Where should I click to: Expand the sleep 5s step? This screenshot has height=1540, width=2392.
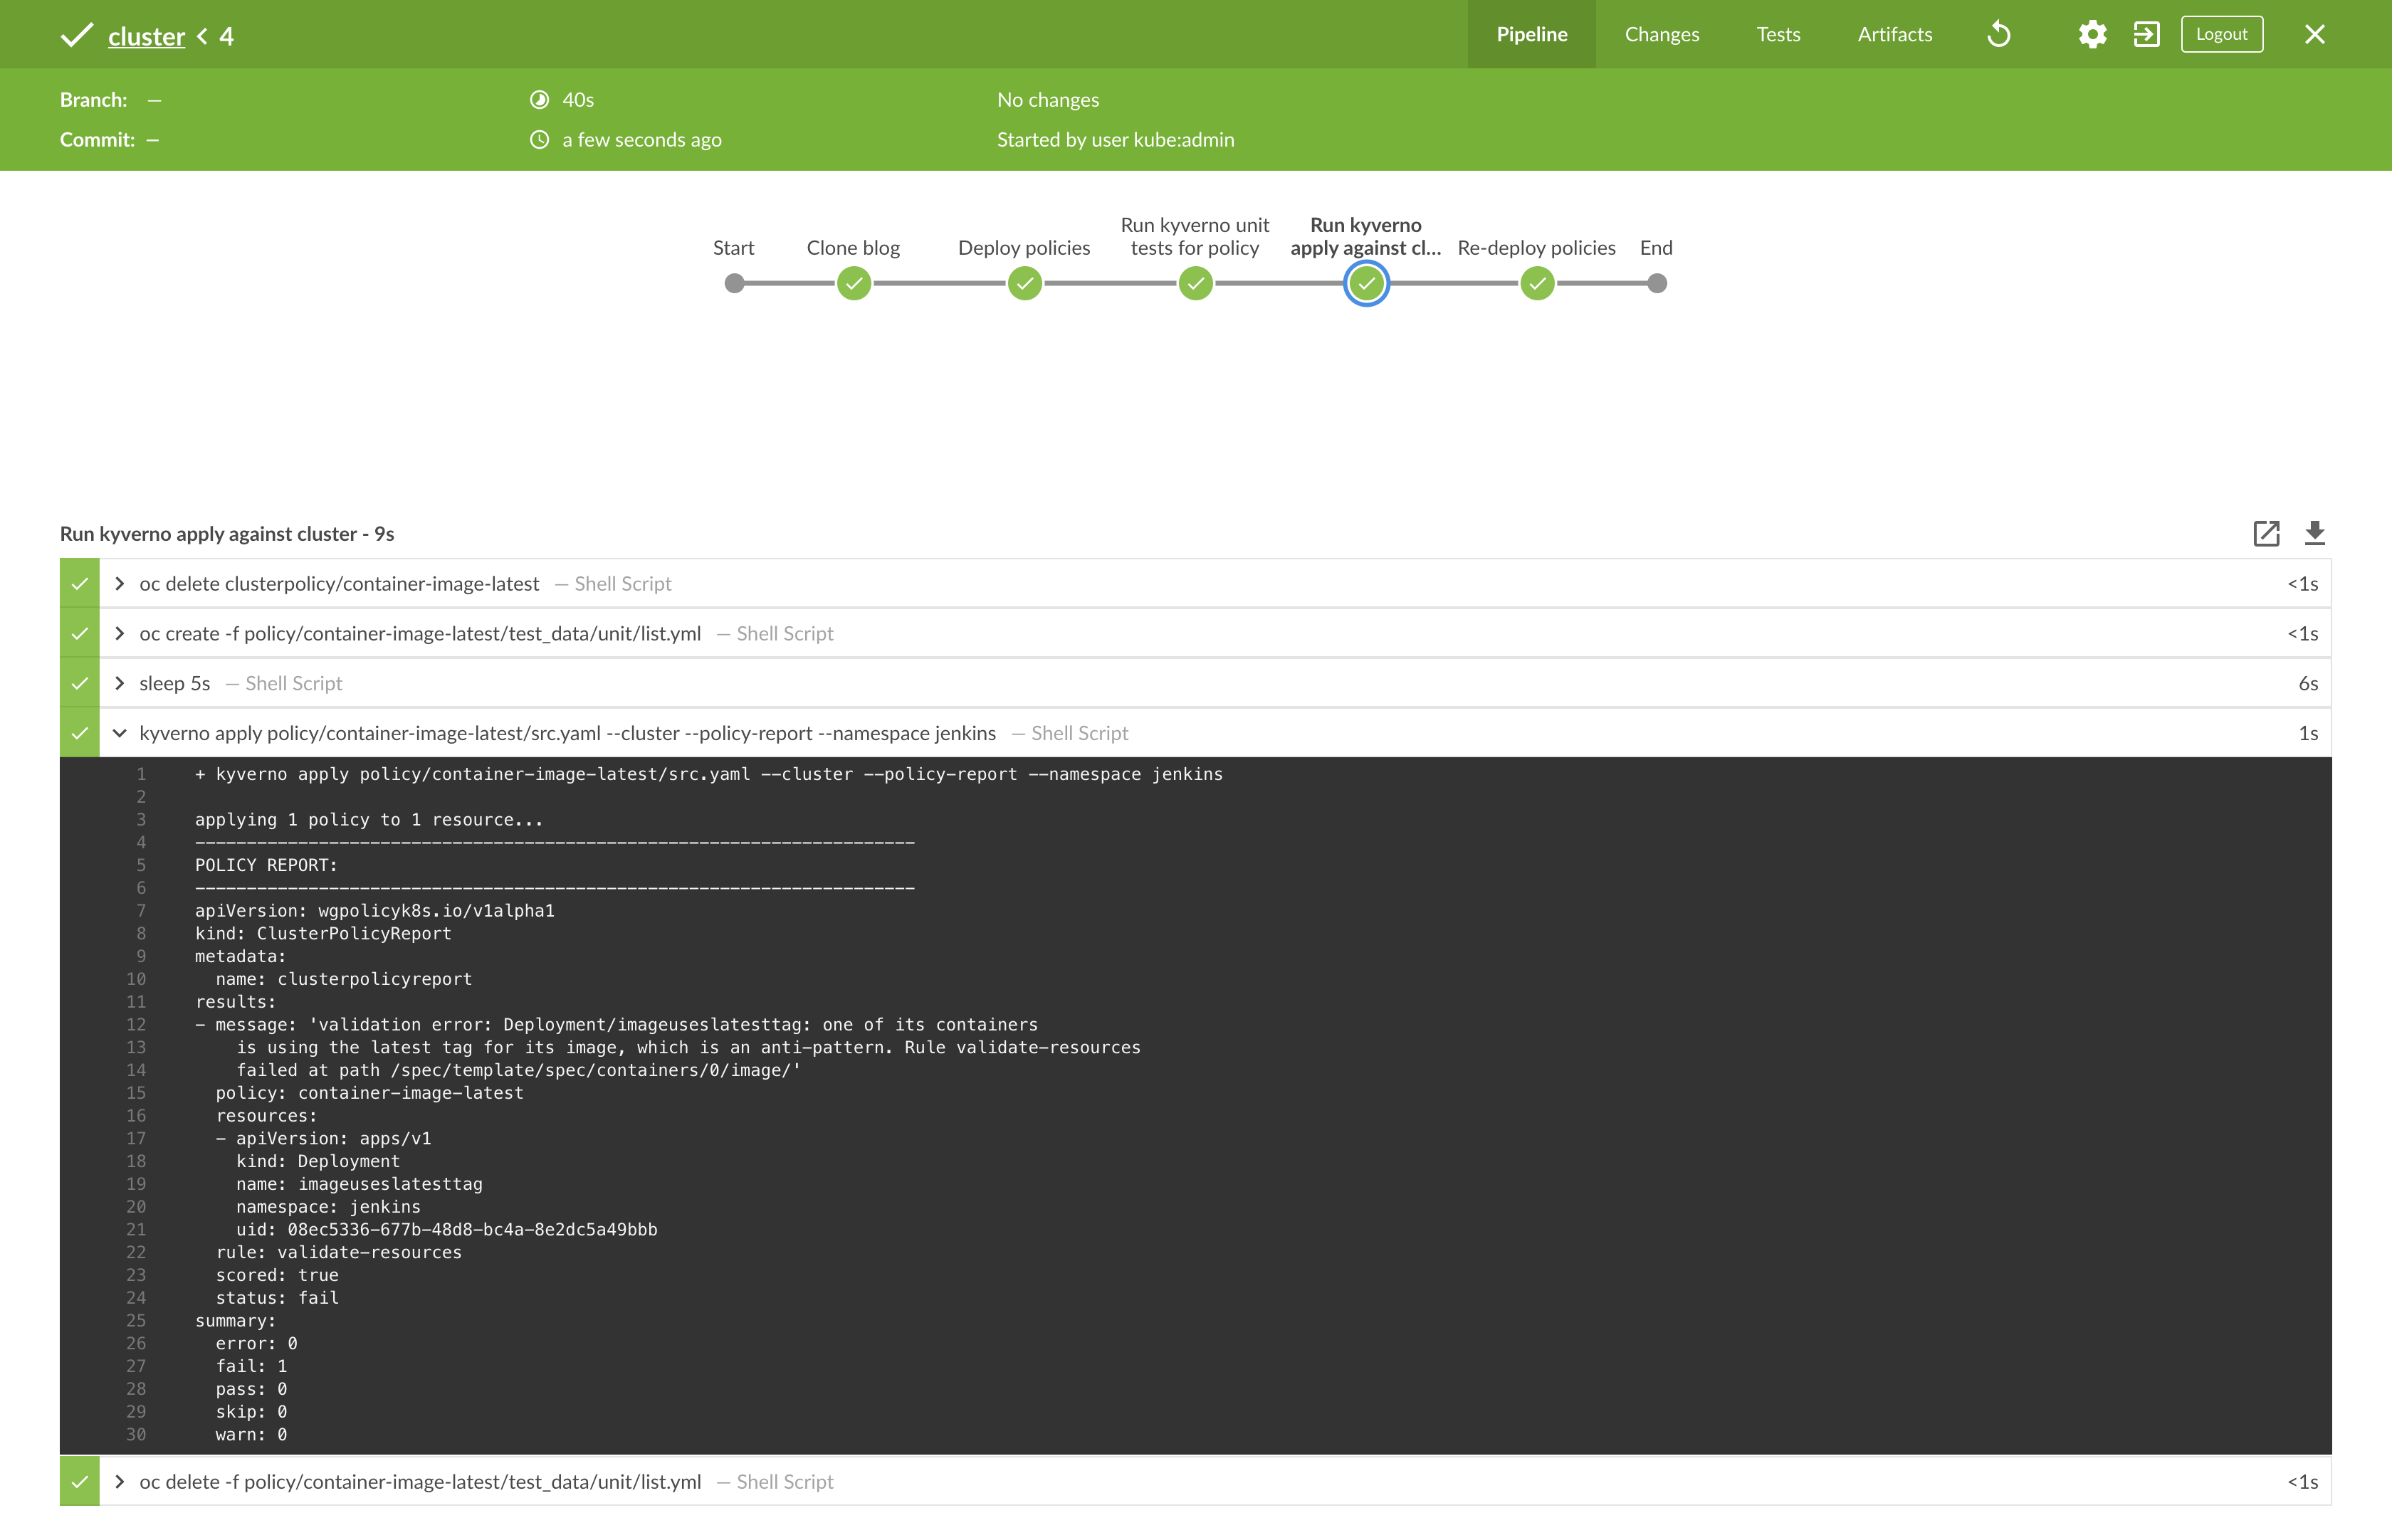[x=120, y=684]
